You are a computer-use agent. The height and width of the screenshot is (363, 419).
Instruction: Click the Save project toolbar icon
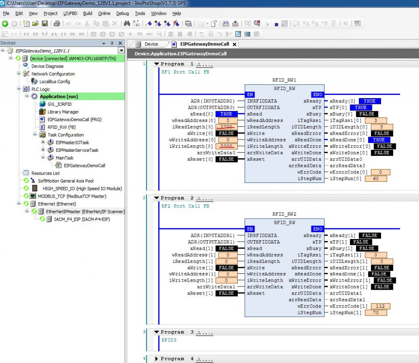[45, 23]
